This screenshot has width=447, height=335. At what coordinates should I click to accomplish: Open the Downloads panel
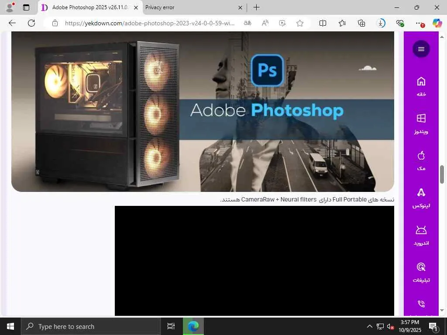click(381, 23)
